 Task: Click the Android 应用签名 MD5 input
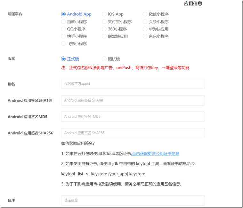click(x=133, y=117)
